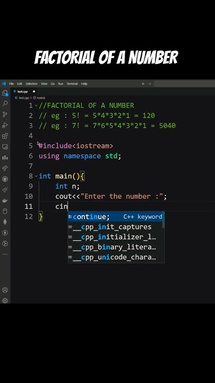Open the Accounts menu icon

[5, 290]
